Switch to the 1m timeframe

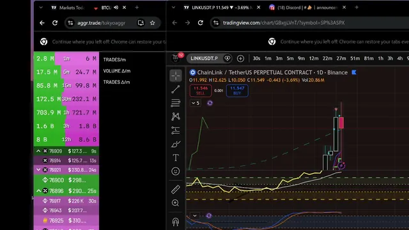tap(268, 58)
